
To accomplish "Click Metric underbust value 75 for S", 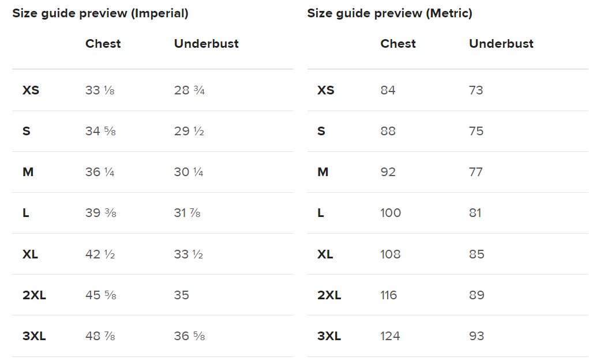I will (476, 131).
